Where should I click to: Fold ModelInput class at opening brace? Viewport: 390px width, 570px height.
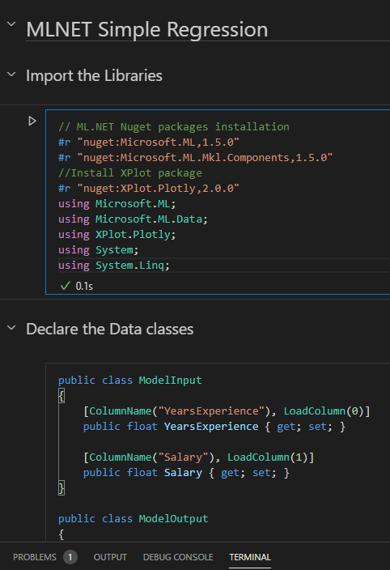(x=61, y=395)
